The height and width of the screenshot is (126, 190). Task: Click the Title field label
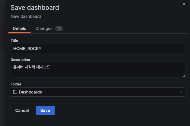(14, 41)
